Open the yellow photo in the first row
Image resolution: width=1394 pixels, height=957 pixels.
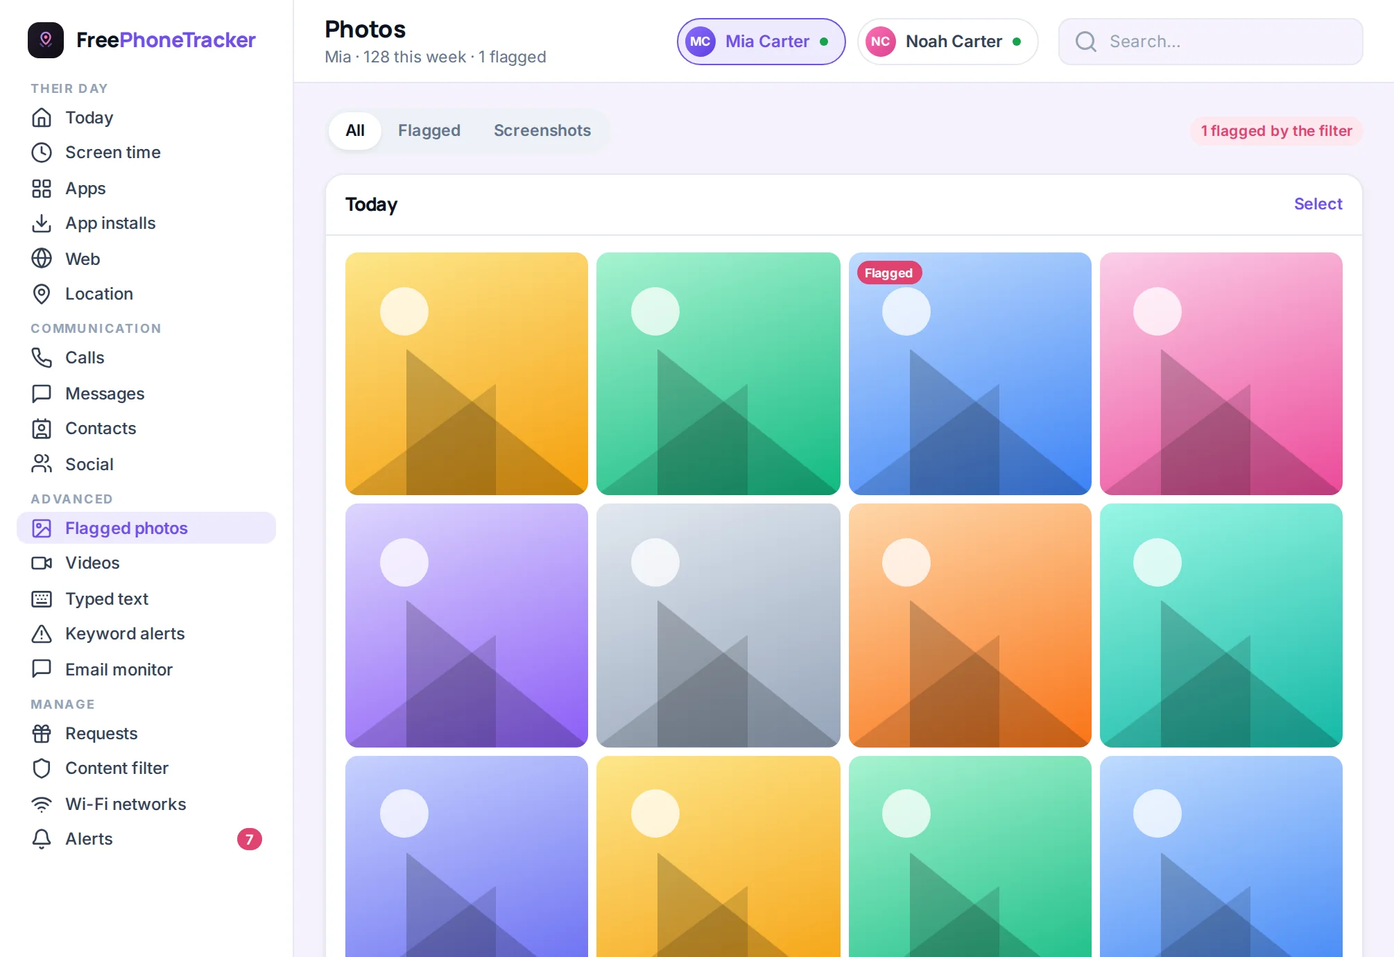click(467, 374)
